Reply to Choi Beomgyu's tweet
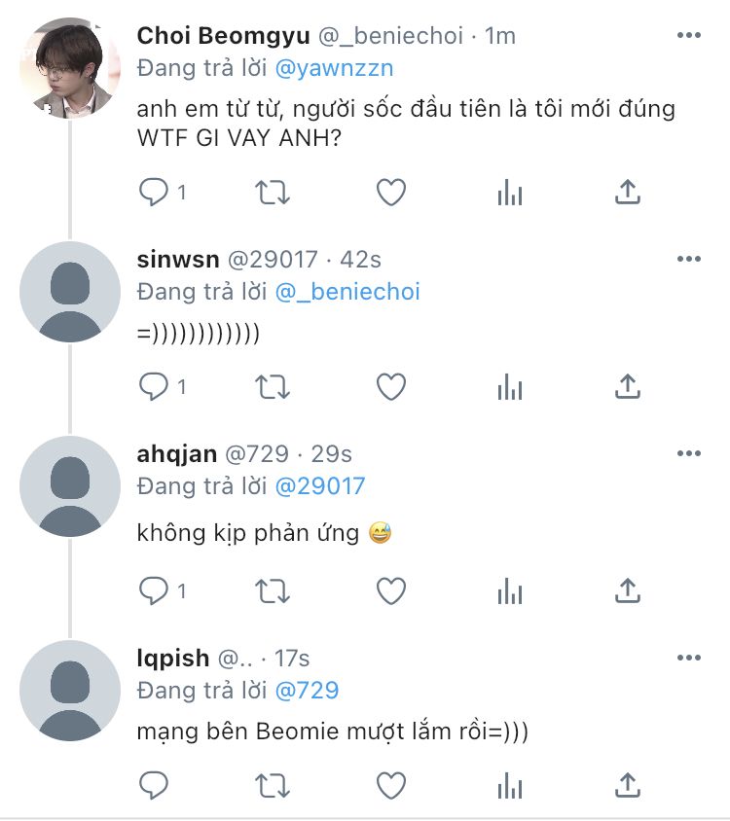The image size is (730, 821). pyautogui.click(x=154, y=193)
